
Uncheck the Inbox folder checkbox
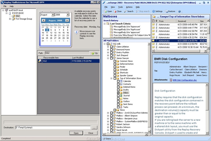tap(118, 93)
